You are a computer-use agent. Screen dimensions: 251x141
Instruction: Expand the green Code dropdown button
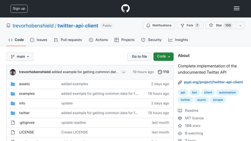[x=163, y=57]
